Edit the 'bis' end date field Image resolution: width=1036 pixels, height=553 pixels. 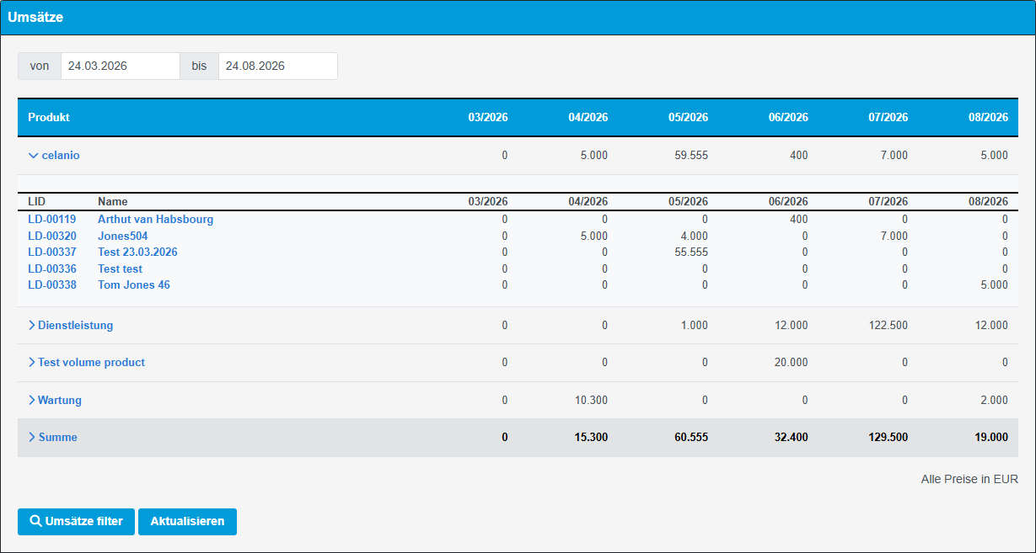(277, 66)
